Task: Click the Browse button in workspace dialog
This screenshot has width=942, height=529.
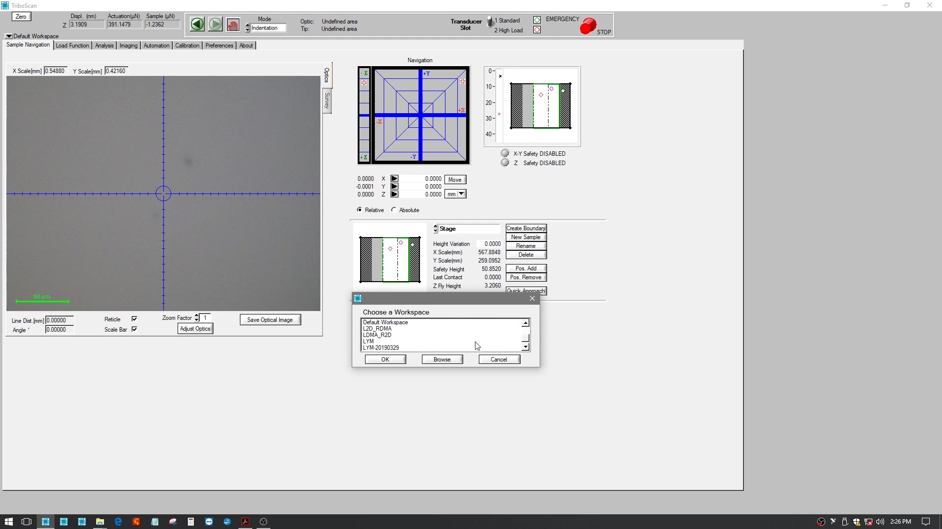Action: click(442, 359)
